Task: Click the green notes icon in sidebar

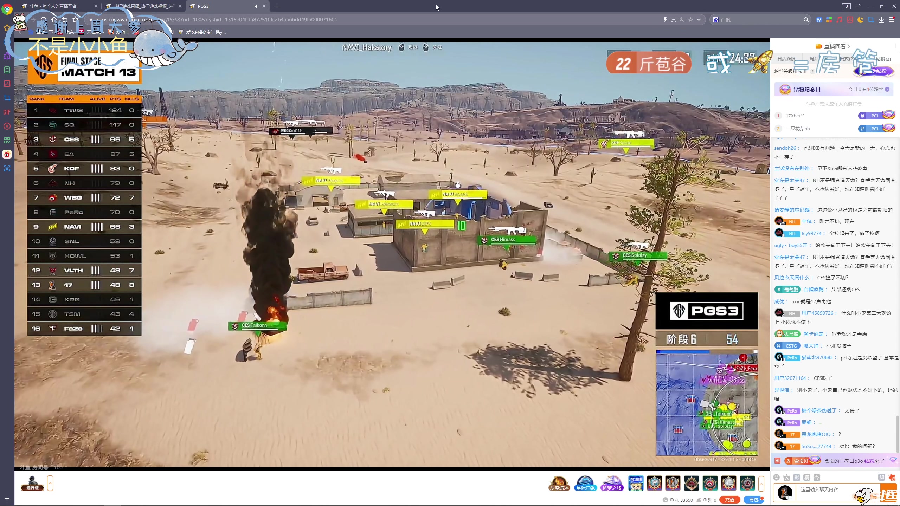Action: 7,70
